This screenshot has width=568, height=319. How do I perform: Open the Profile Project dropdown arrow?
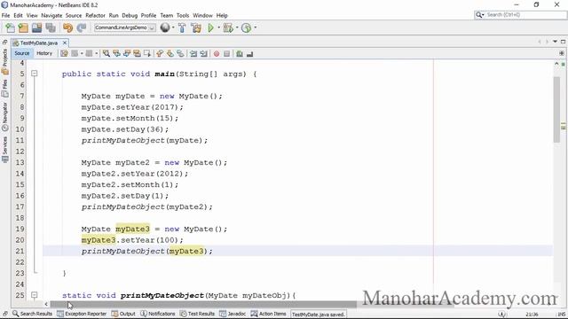click(256, 27)
